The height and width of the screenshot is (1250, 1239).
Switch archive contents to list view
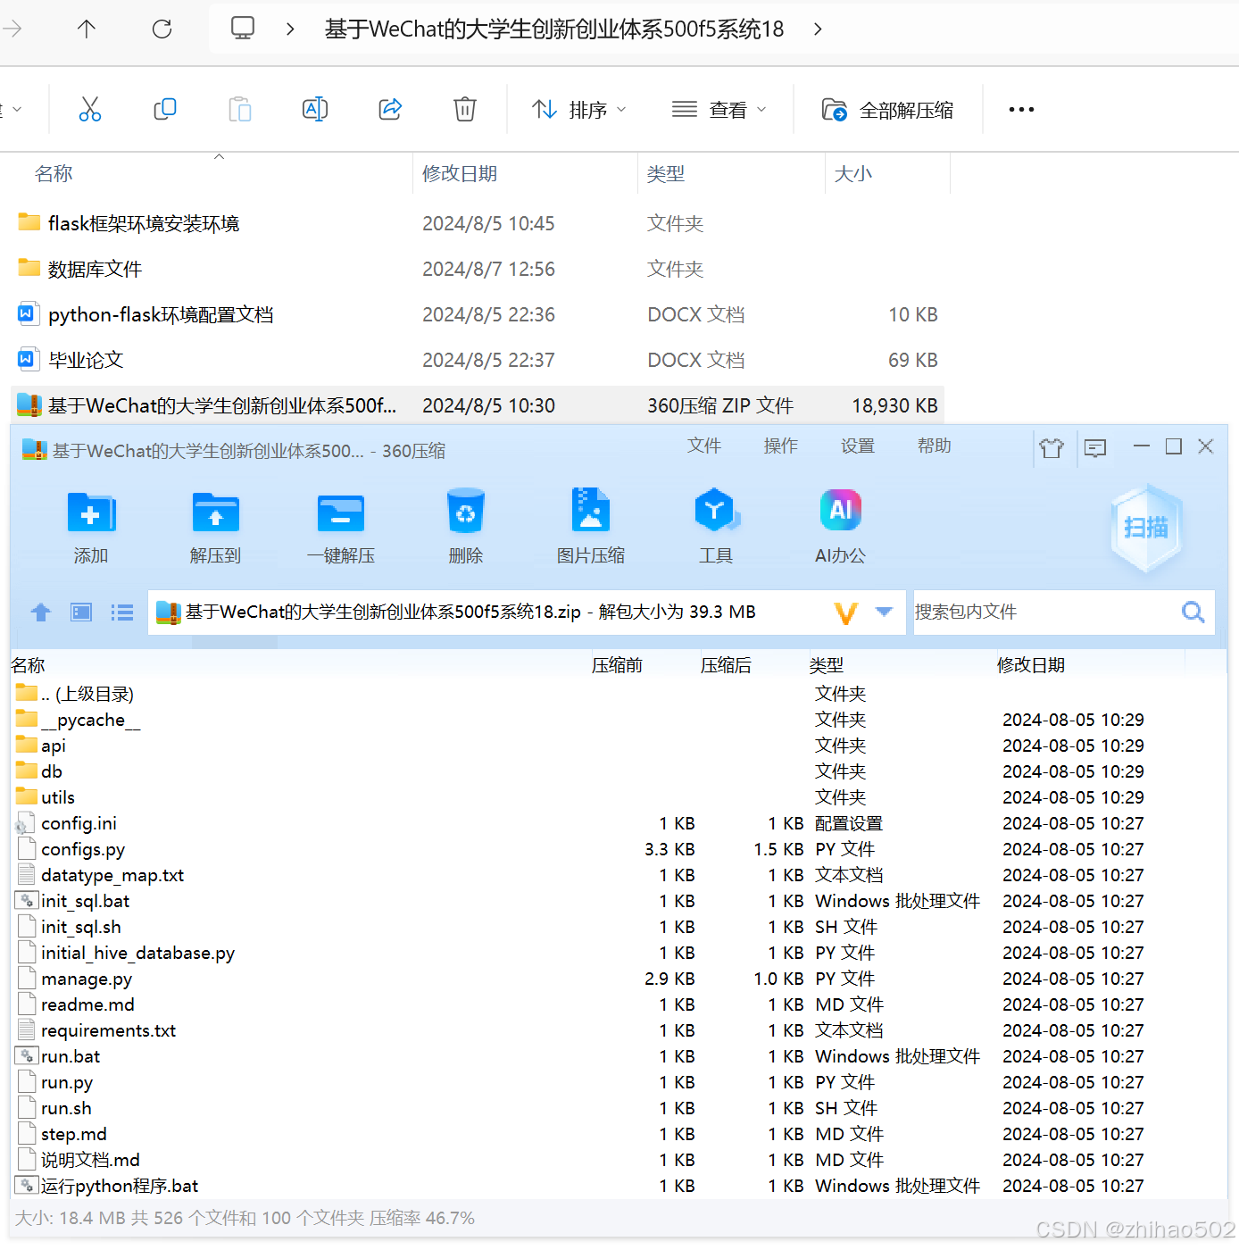click(121, 612)
